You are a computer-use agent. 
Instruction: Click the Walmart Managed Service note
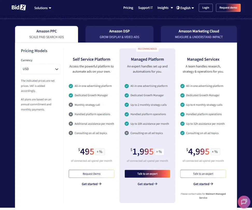(203, 196)
